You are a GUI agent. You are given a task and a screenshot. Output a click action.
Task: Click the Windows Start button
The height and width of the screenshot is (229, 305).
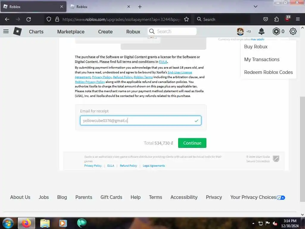pyautogui.click(x=8, y=223)
